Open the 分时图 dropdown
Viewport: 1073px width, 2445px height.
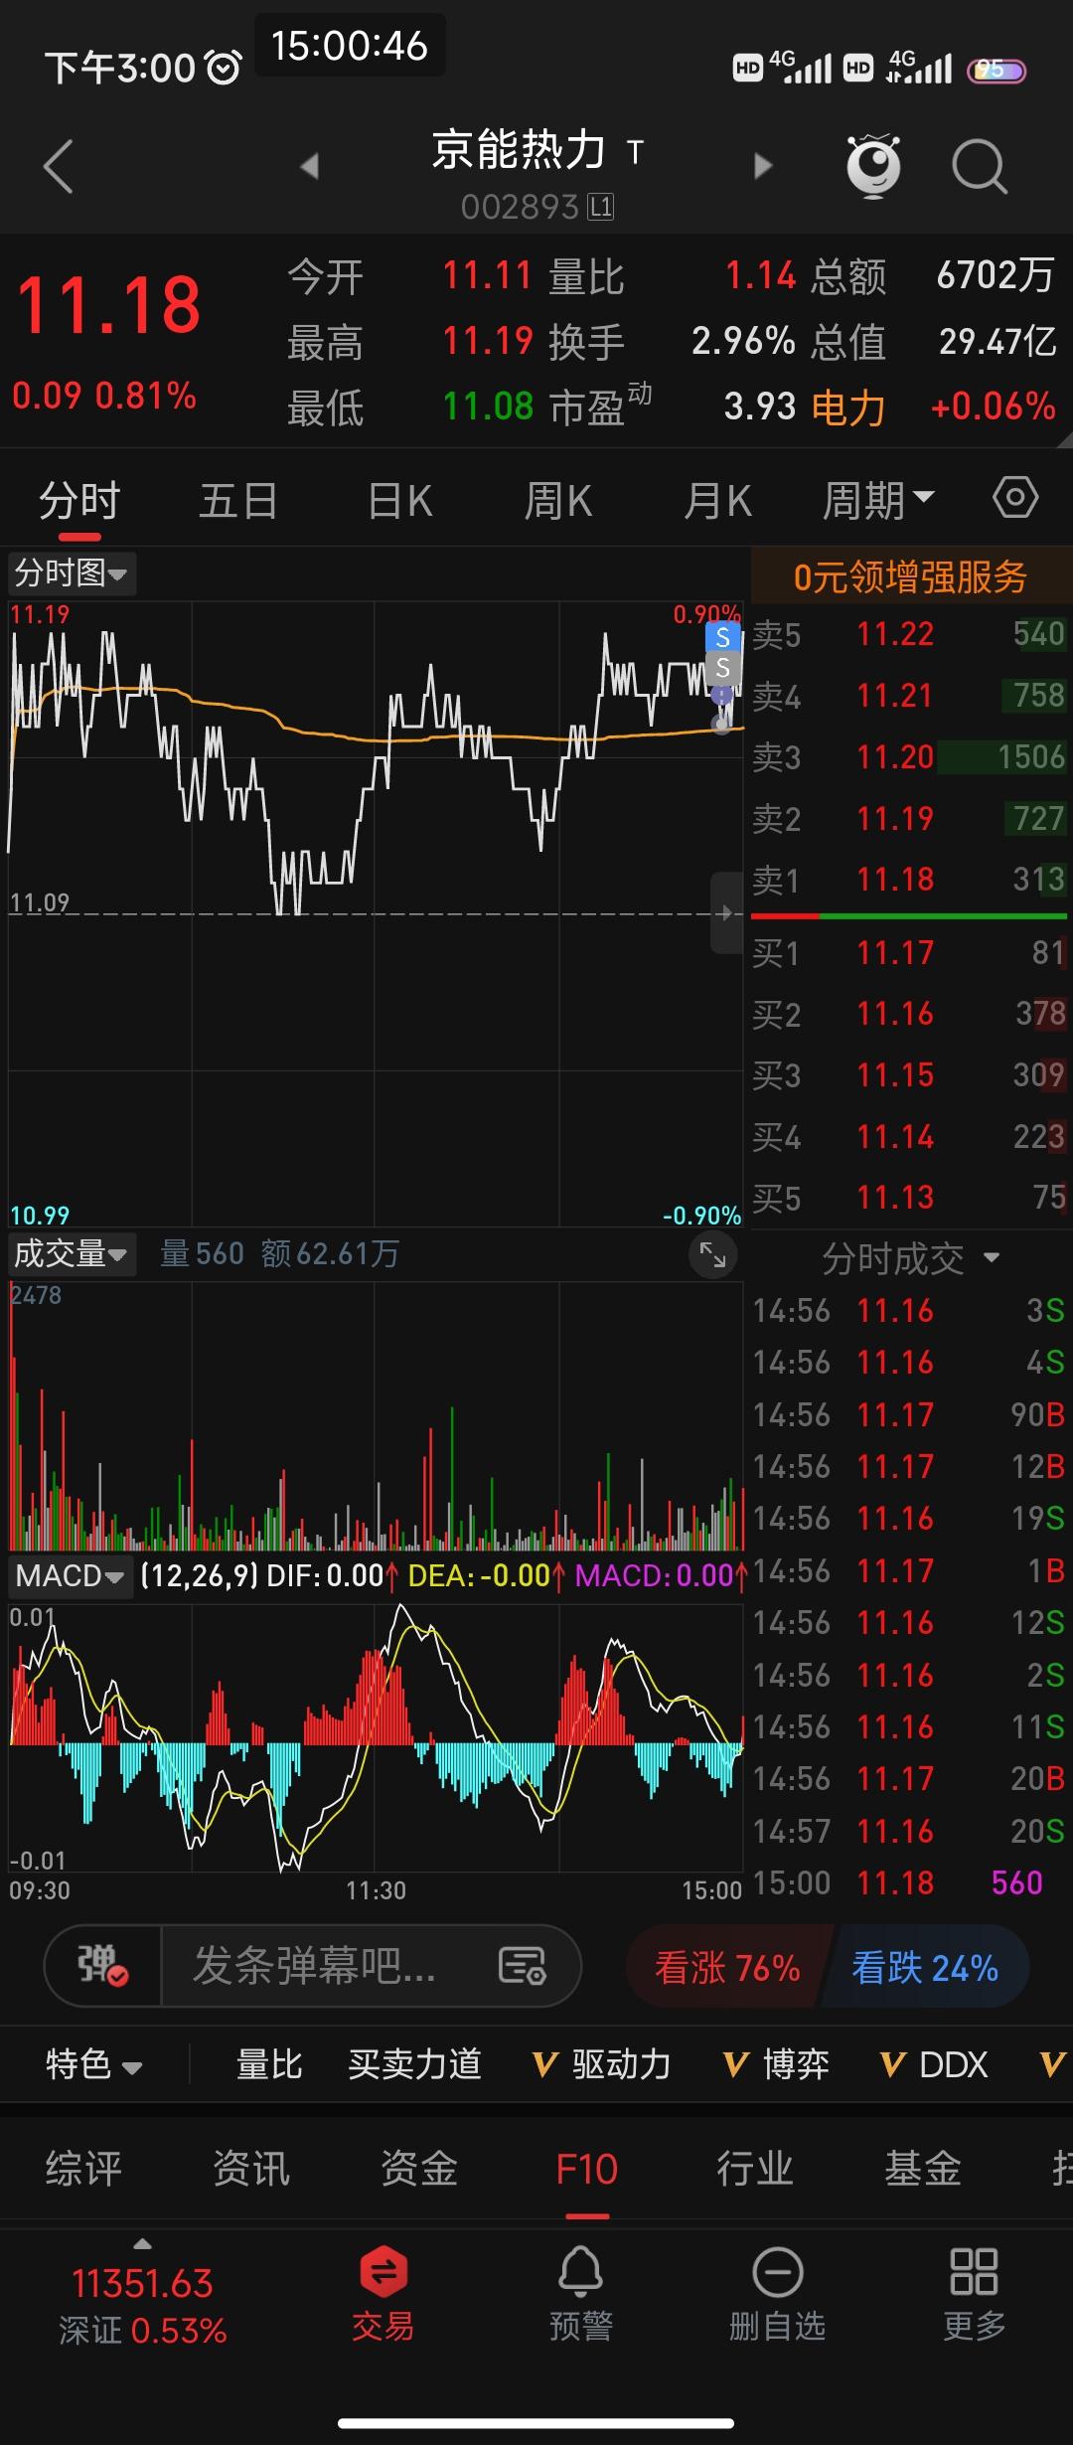click(72, 573)
